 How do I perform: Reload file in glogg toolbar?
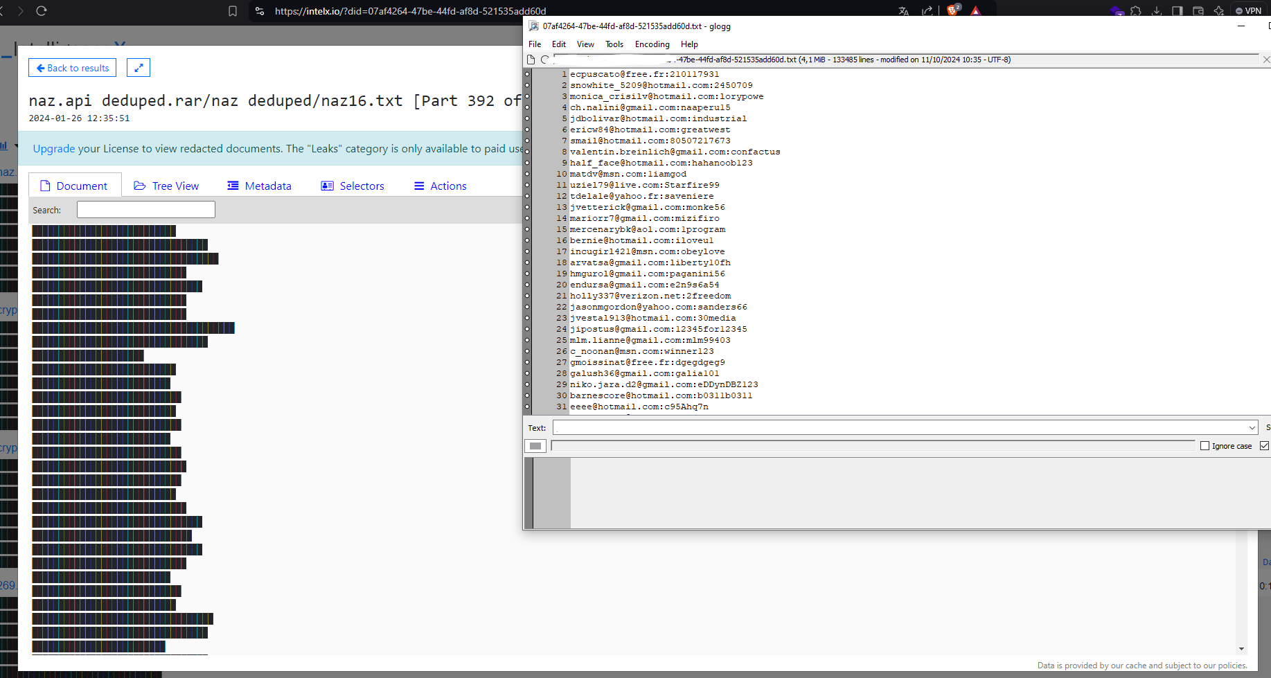[545, 60]
